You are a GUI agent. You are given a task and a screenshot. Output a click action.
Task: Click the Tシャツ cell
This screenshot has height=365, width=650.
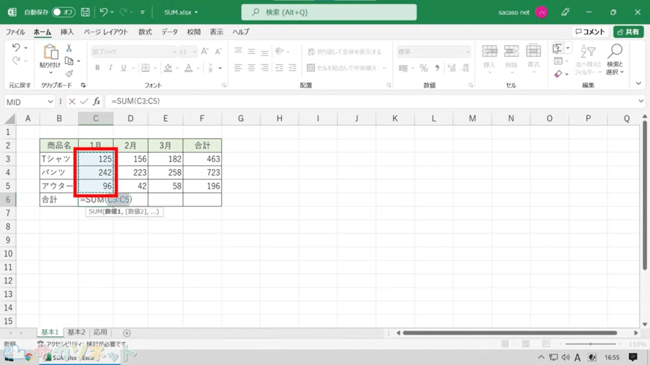(59, 159)
